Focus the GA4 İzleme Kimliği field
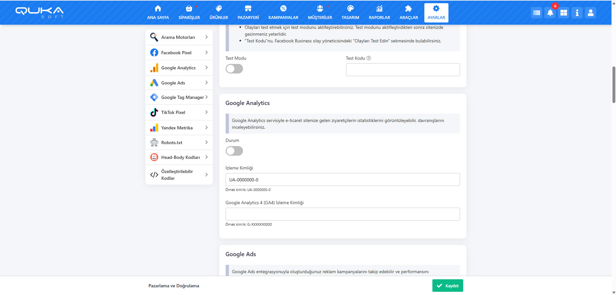The width and height of the screenshot is (616, 295). tap(343, 214)
